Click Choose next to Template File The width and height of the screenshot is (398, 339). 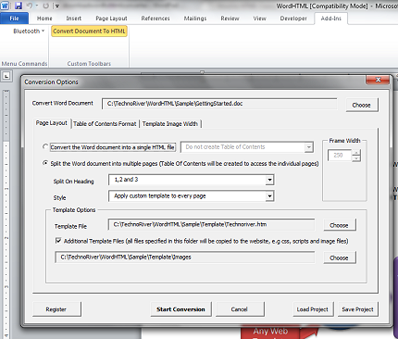point(340,225)
